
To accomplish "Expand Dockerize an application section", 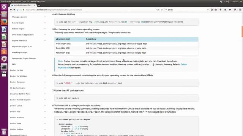I will [45, 35].
